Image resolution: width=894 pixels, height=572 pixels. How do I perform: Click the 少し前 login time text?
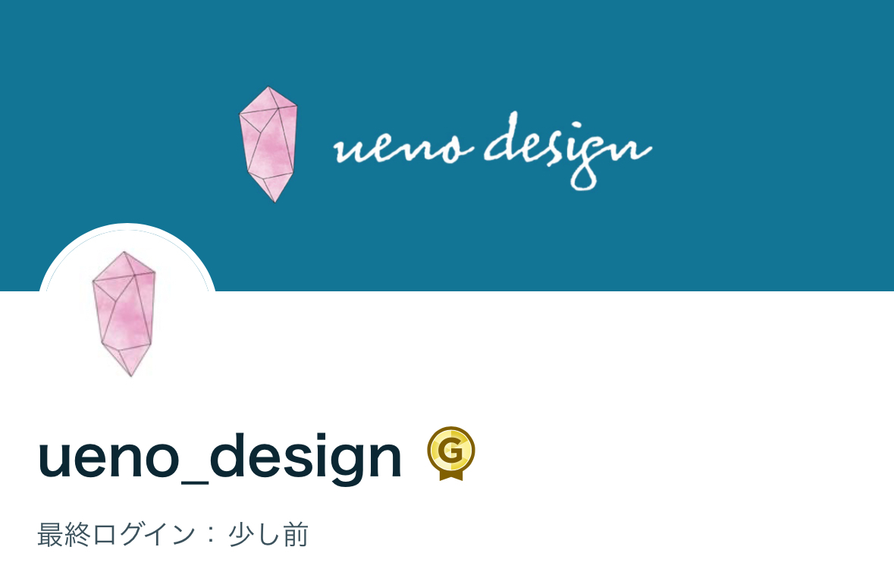pyautogui.click(x=268, y=535)
